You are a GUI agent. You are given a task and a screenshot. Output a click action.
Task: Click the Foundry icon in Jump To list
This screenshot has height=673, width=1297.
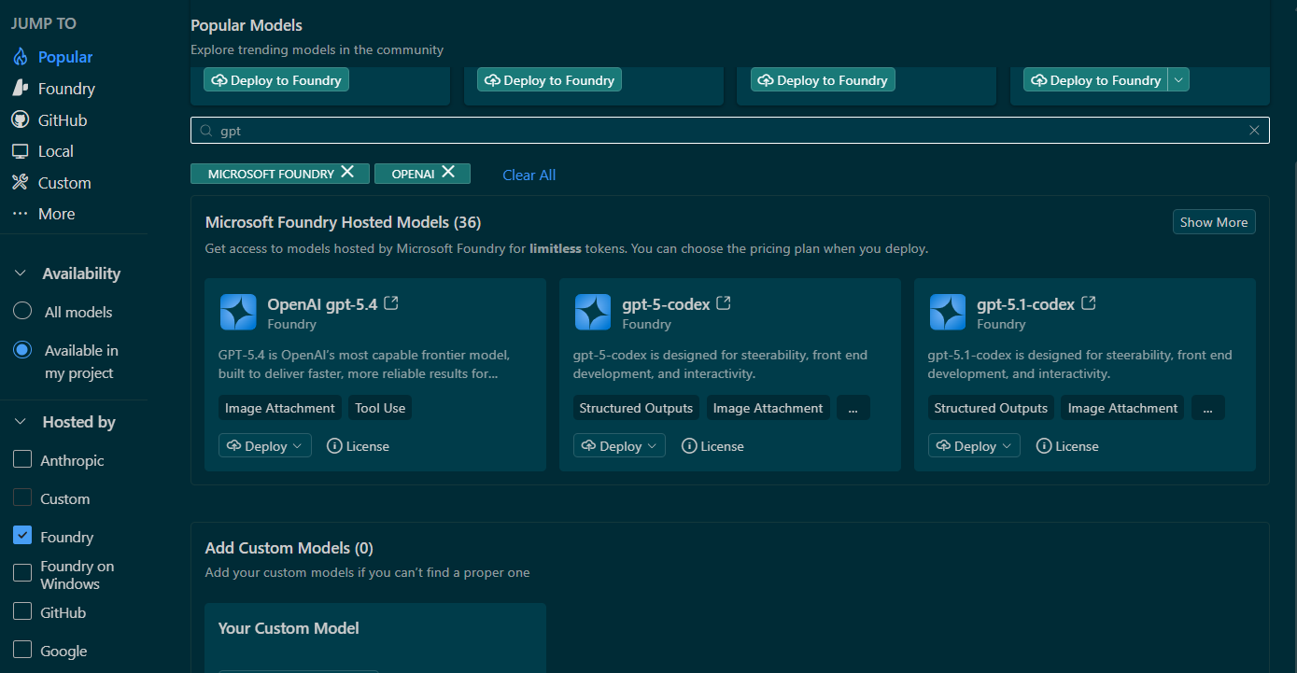pos(21,88)
